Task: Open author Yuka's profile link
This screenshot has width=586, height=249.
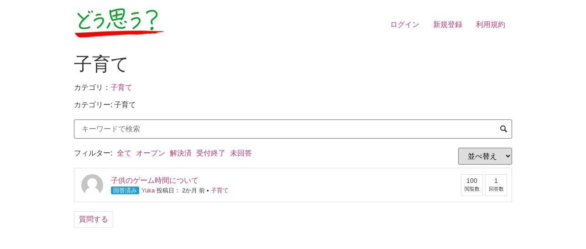Action: coord(148,191)
